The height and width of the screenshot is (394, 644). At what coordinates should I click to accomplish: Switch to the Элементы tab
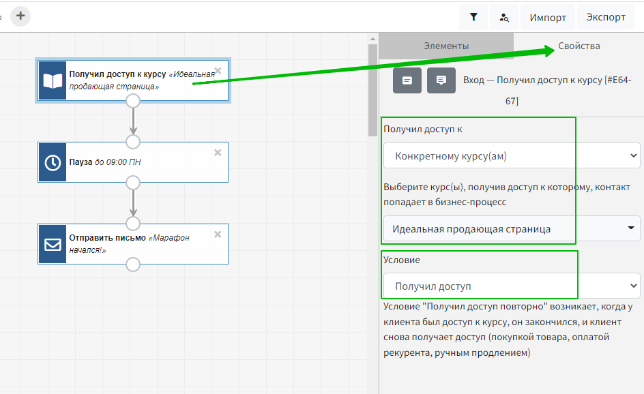(446, 46)
